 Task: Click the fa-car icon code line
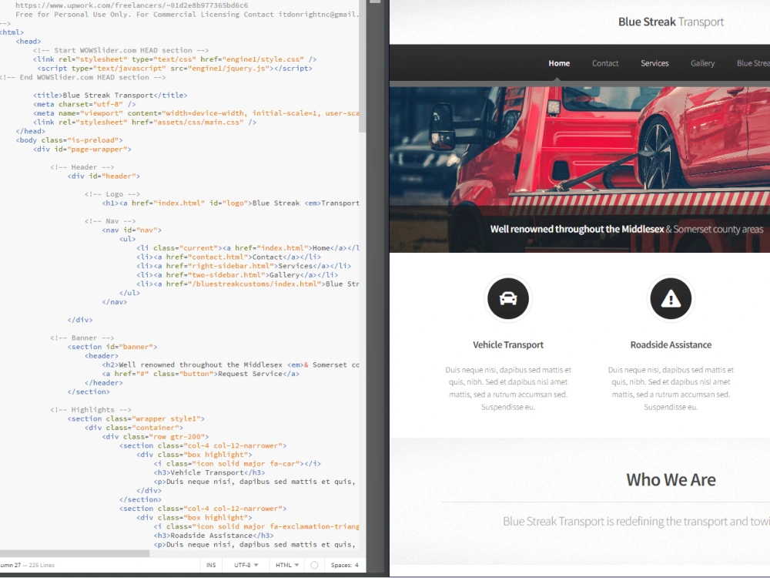237,464
